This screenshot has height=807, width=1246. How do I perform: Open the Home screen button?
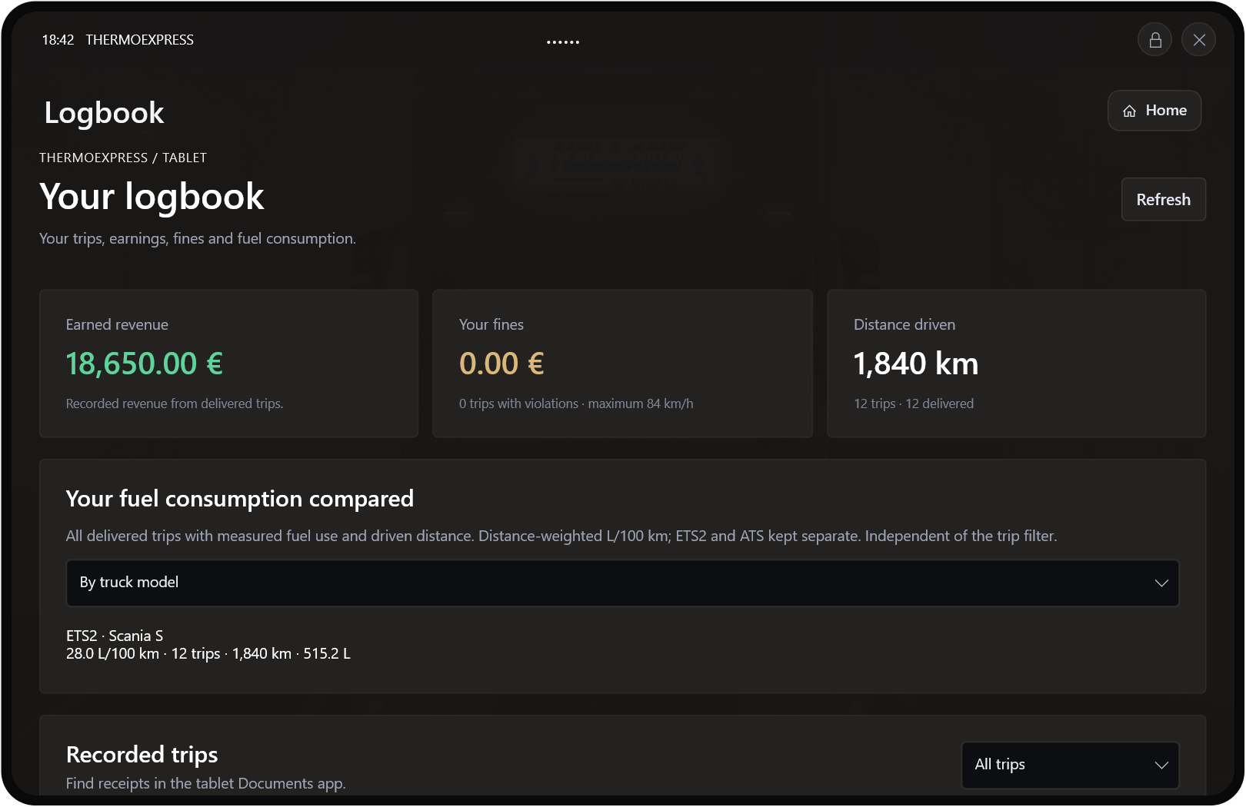1154,111
